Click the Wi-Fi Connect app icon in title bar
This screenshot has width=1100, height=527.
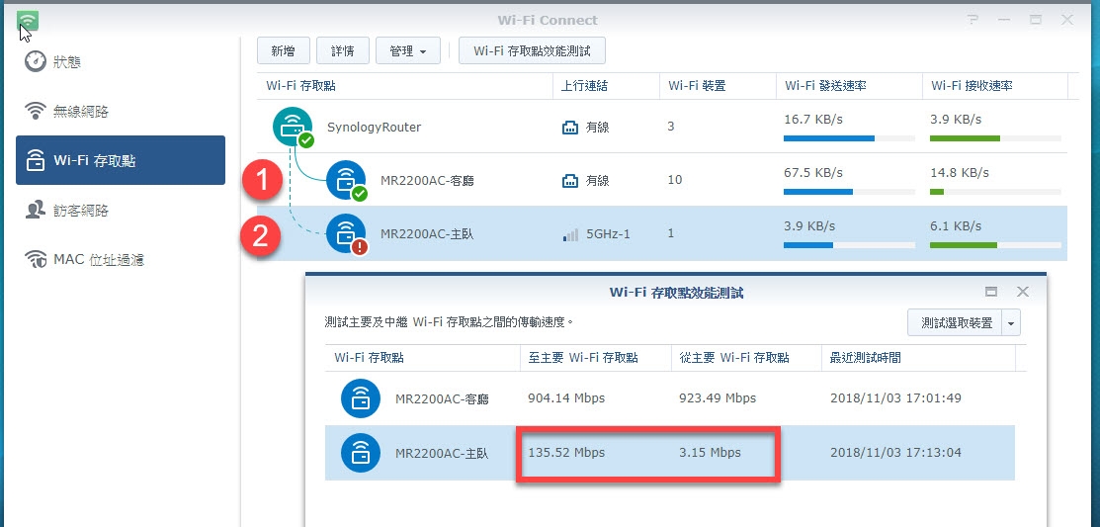coord(28,22)
